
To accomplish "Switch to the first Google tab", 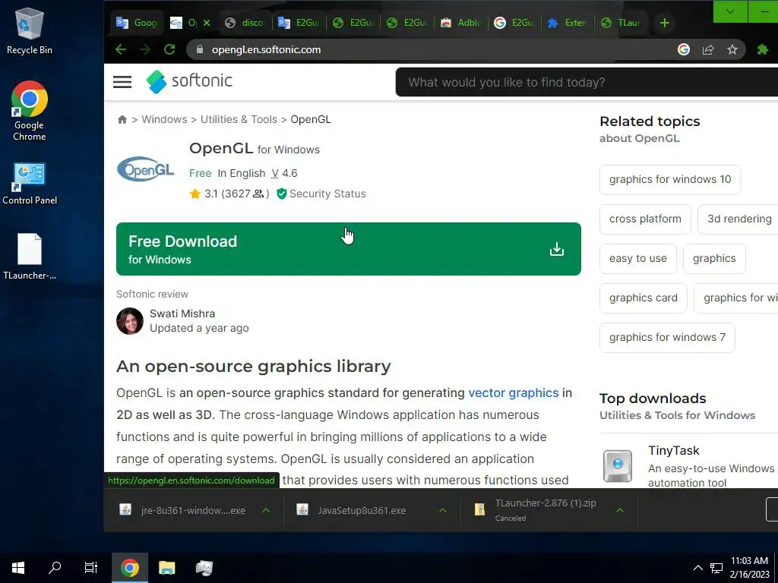I will (x=137, y=23).
